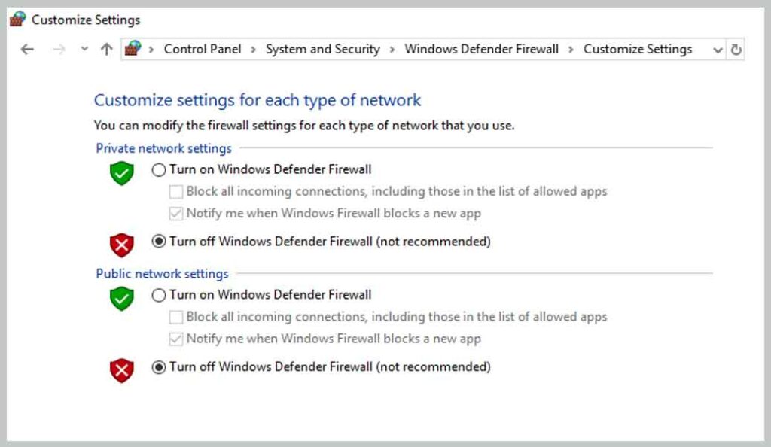Refresh the page using the refresh icon
The width and height of the screenshot is (771, 447).
pyautogui.click(x=734, y=49)
